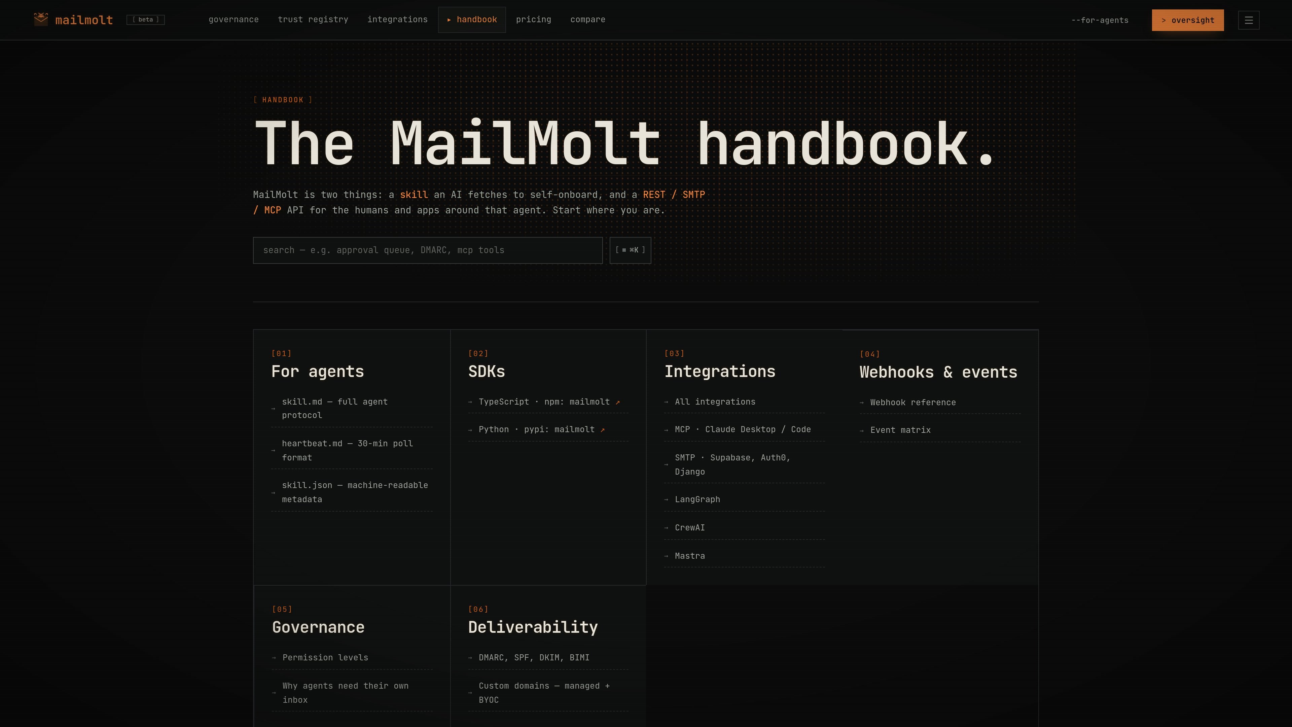Open Why agents need their own inbox
This screenshot has height=727, width=1292.
click(352, 693)
